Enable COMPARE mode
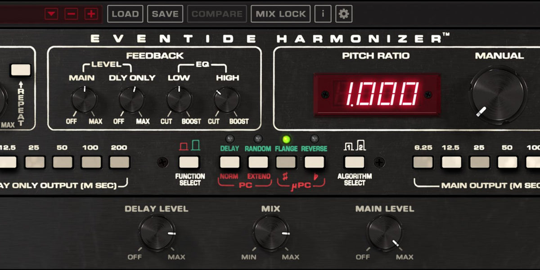Screen dimensions: 540x270 (216, 13)
